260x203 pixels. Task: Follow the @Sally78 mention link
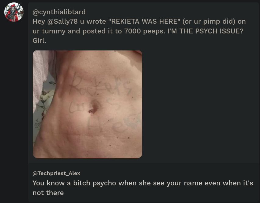pyautogui.click(x=62, y=22)
